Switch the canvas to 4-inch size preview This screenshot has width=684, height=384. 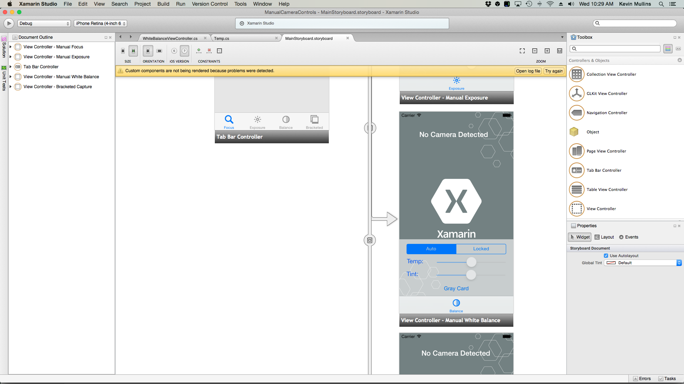pyautogui.click(x=133, y=50)
